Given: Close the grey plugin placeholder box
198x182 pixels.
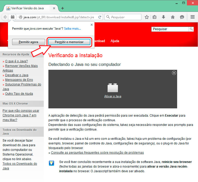Looking at the screenshot, I should point(174,73).
